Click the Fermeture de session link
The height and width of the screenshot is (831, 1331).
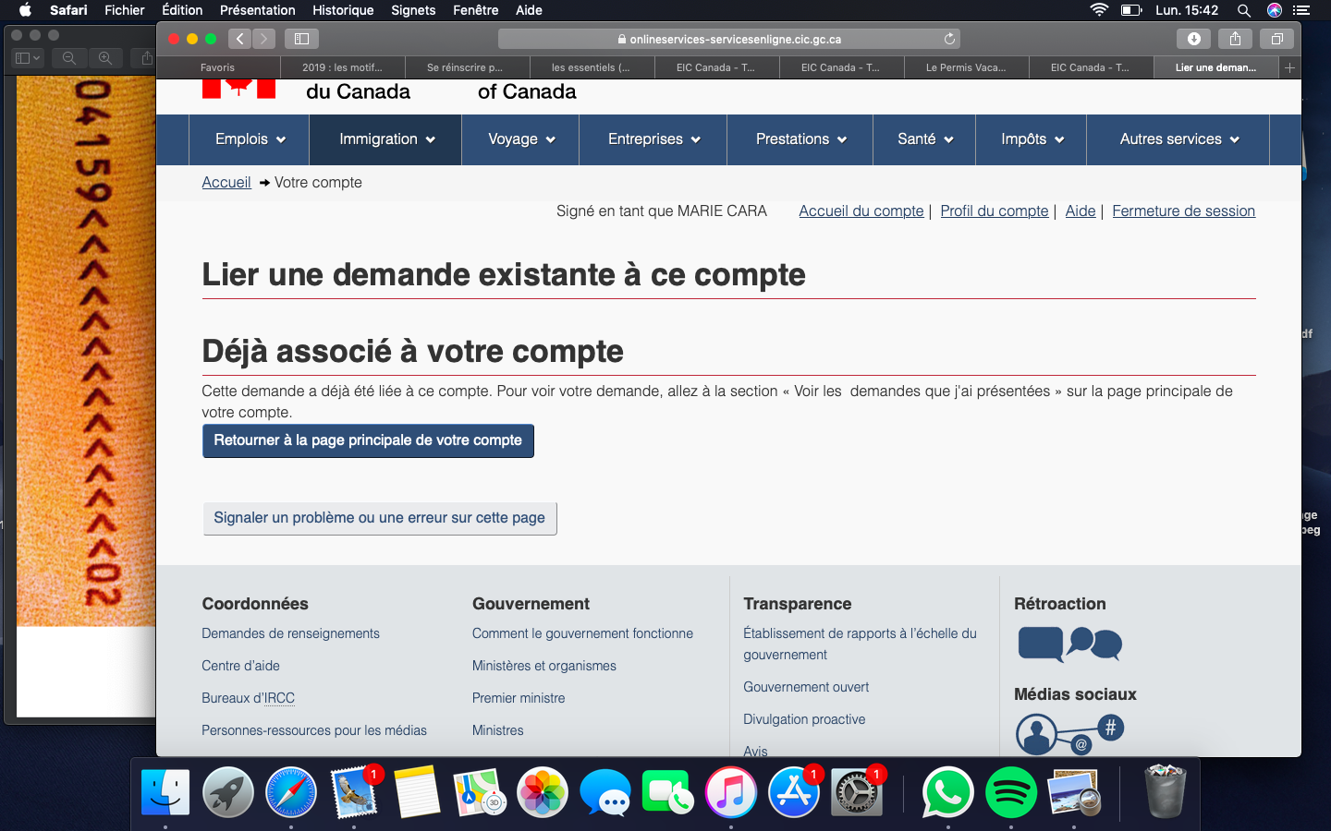(x=1183, y=211)
